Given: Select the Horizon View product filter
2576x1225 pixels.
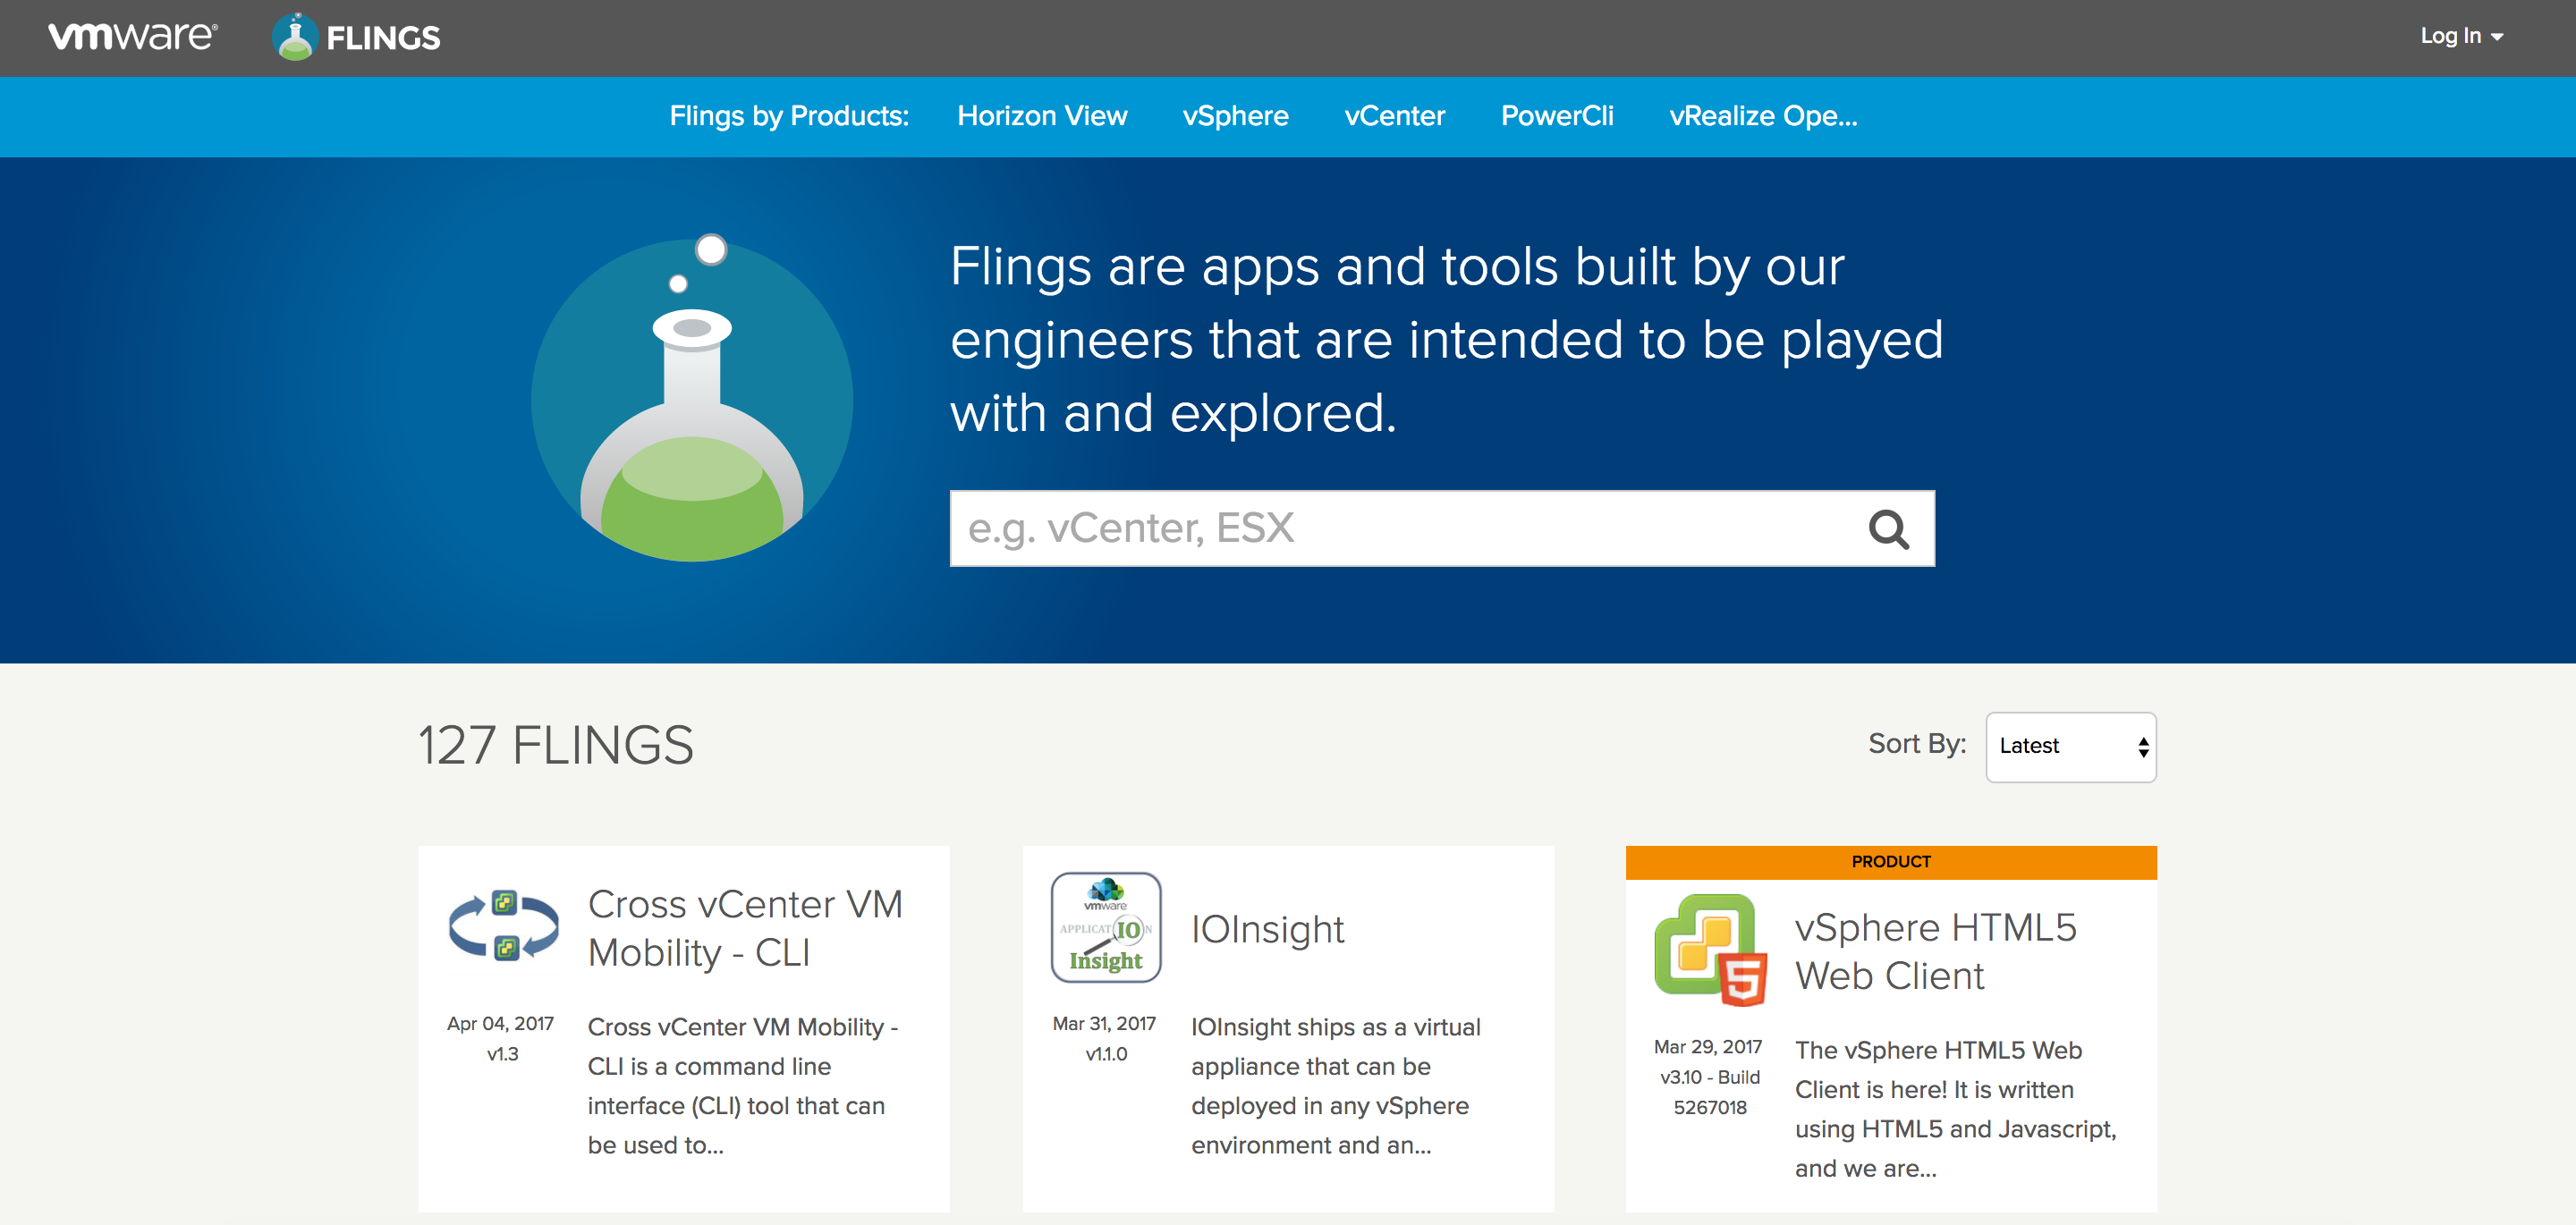Looking at the screenshot, I should pos(1042,116).
